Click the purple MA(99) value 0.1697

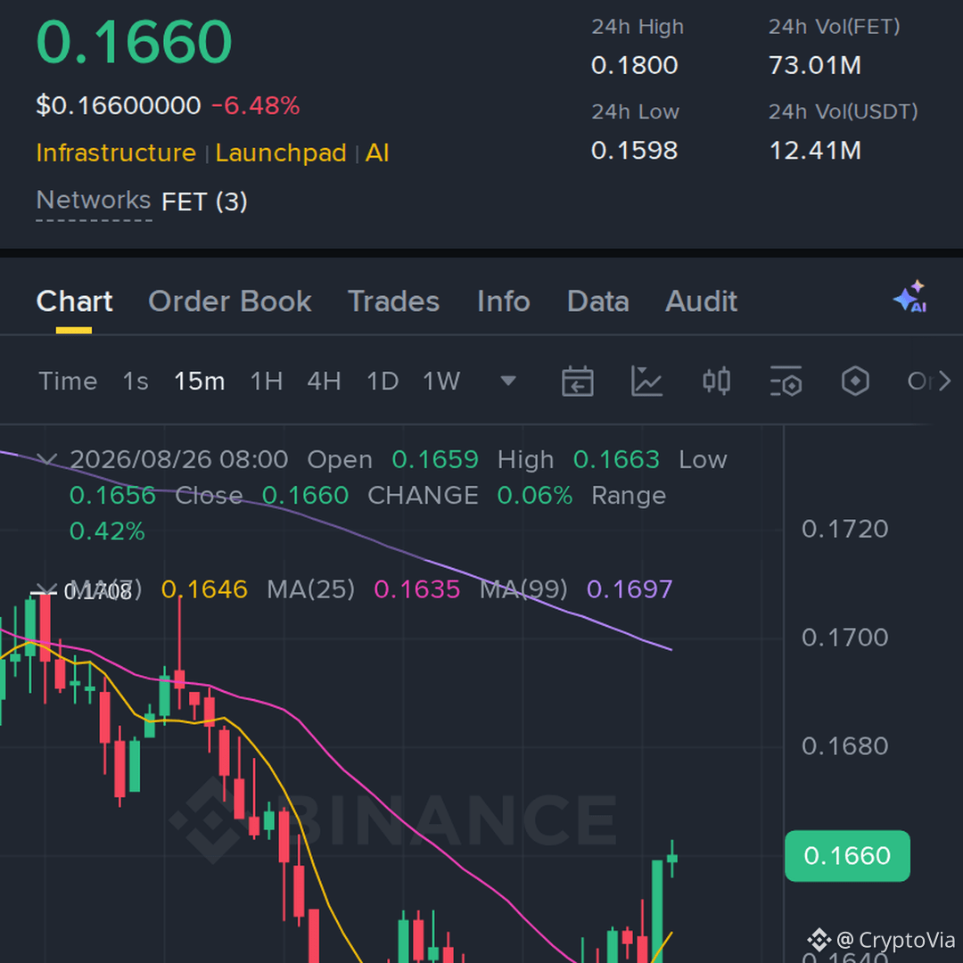pyautogui.click(x=630, y=589)
